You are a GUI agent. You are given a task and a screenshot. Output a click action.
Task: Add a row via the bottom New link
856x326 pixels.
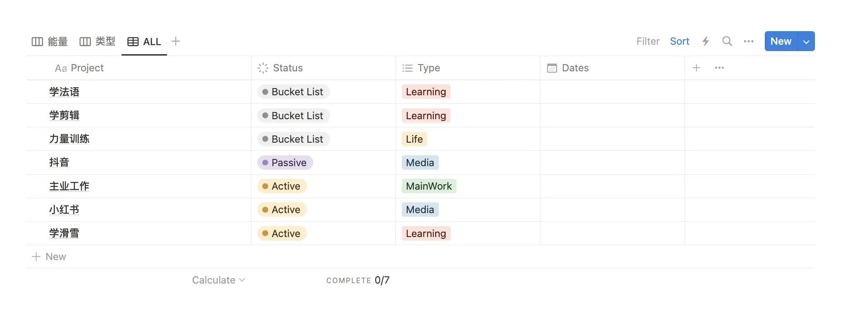pyautogui.click(x=49, y=257)
